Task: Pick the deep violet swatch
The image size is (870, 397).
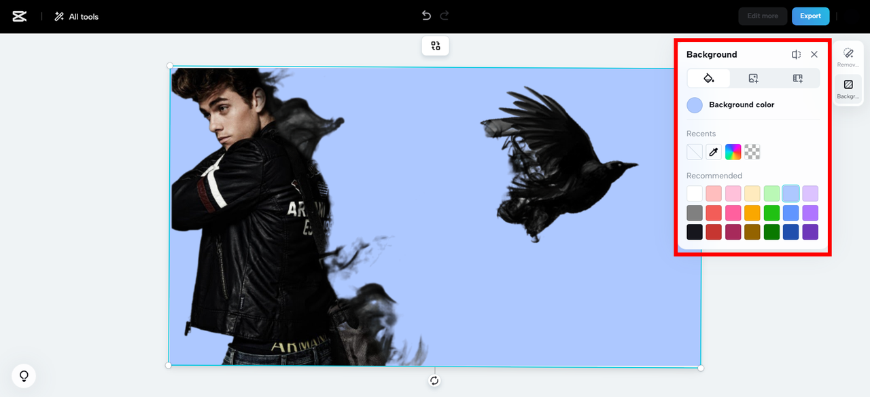Action: 810,232
